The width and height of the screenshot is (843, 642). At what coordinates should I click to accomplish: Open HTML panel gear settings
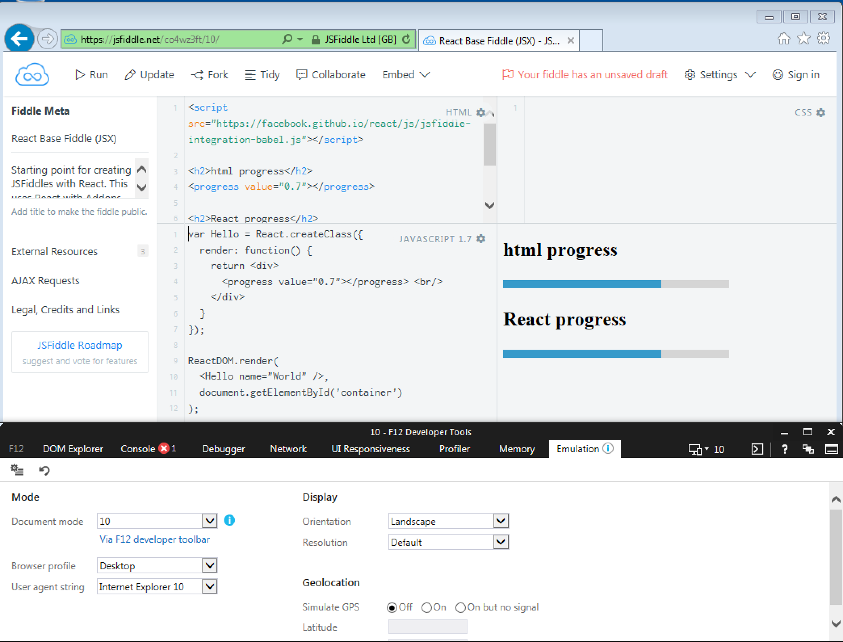(480, 112)
